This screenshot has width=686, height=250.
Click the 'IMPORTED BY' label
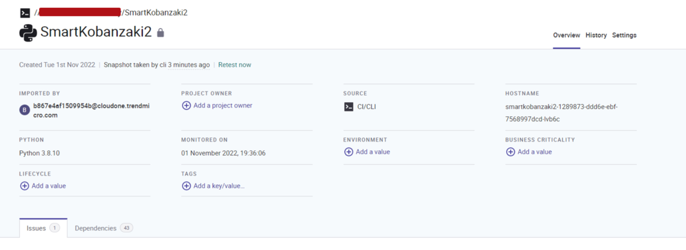(x=39, y=94)
